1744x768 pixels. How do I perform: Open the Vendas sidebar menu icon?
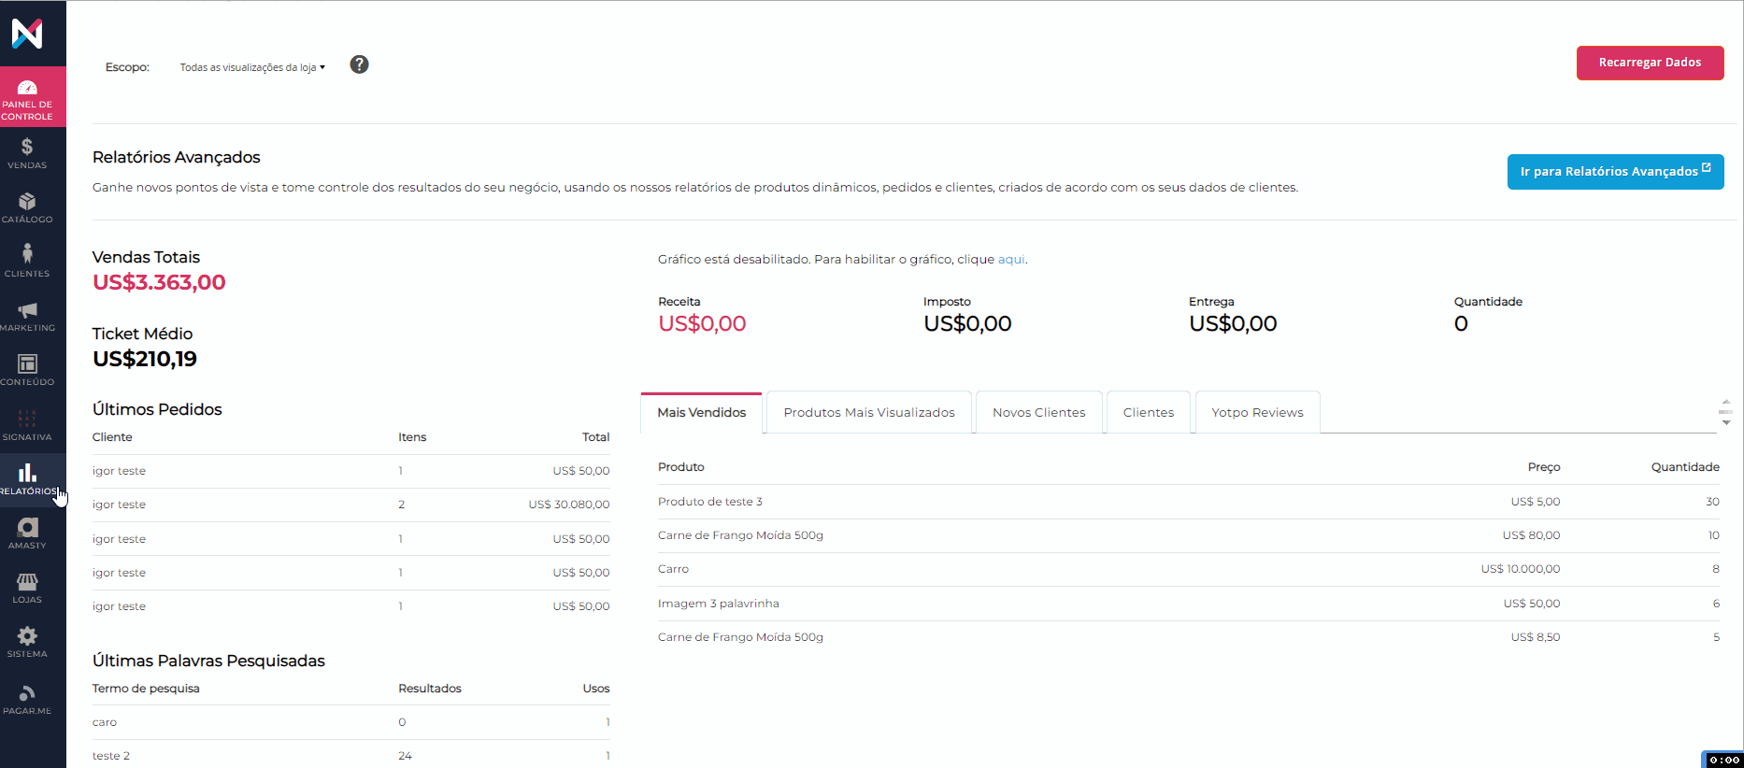[x=27, y=148]
